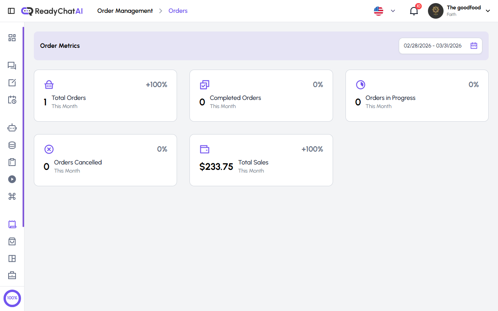
Task: Select the Compose/Edit icon in sidebar
Action: [x=12, y=82]
